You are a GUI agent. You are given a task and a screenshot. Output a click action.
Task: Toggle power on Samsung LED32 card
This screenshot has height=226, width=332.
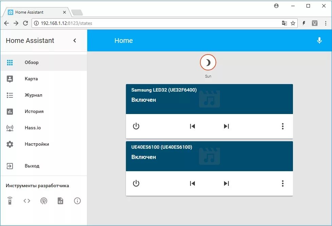tap(136, 126)
